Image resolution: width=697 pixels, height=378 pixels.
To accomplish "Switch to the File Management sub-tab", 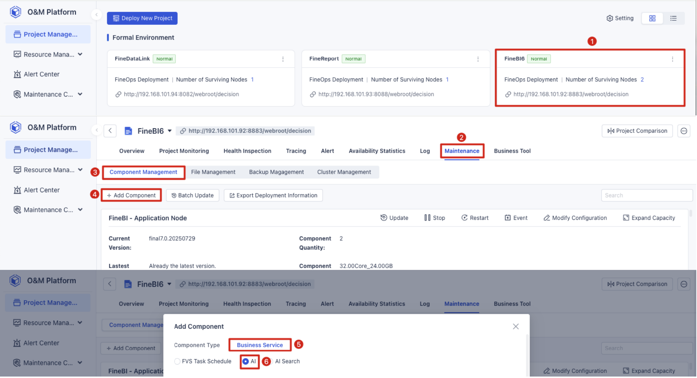I will click(x=213, y=172).
